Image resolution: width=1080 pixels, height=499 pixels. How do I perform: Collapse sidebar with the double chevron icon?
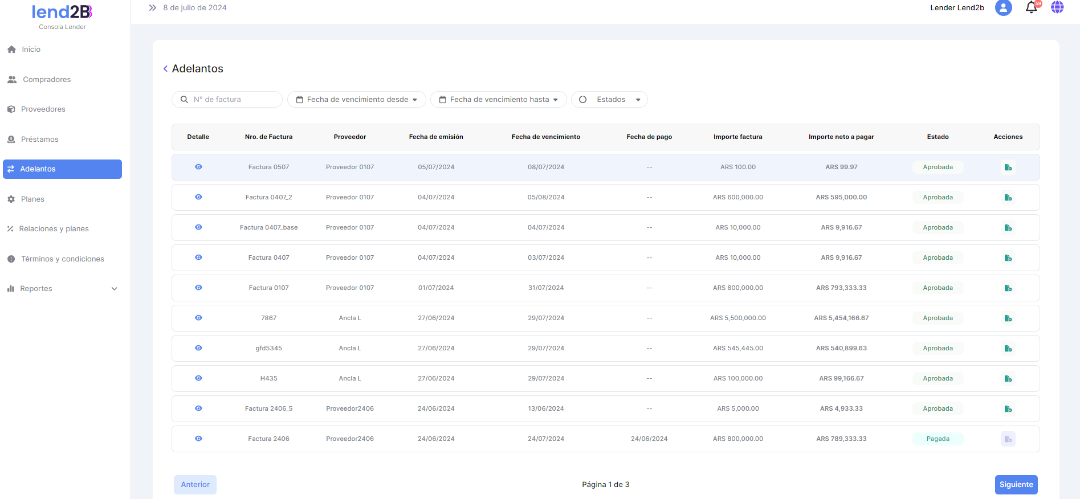tap(152, 8)
